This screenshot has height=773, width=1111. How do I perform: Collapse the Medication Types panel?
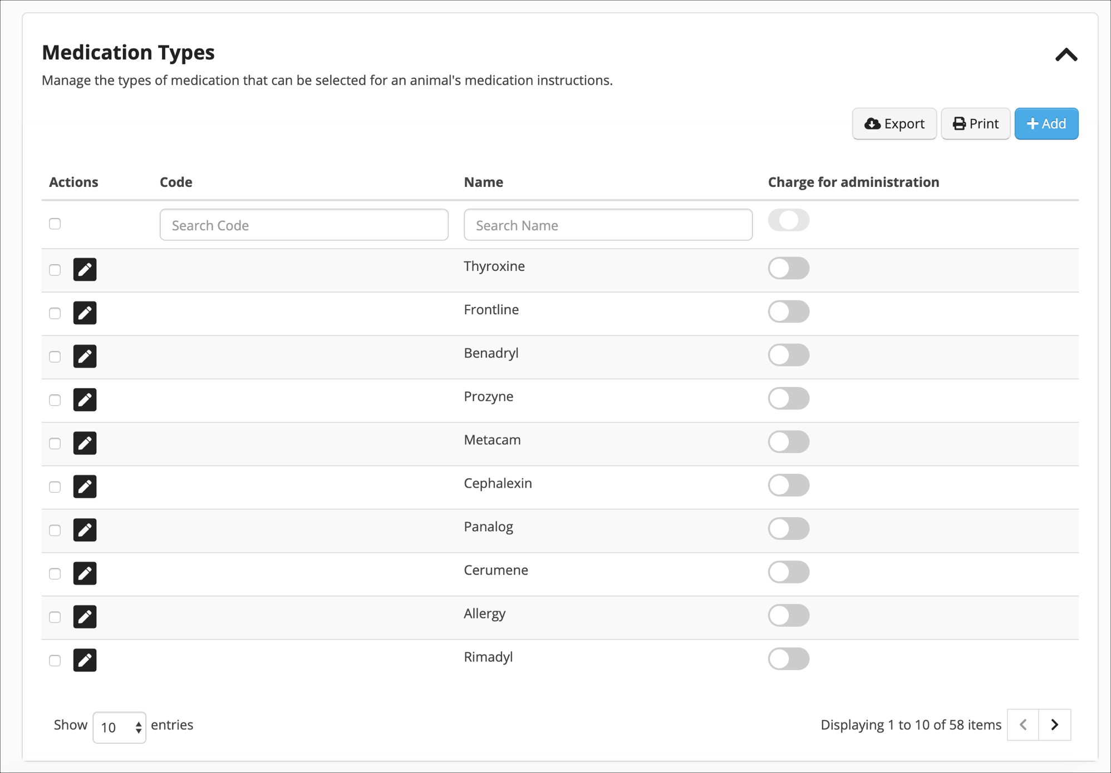point(1066,54)
